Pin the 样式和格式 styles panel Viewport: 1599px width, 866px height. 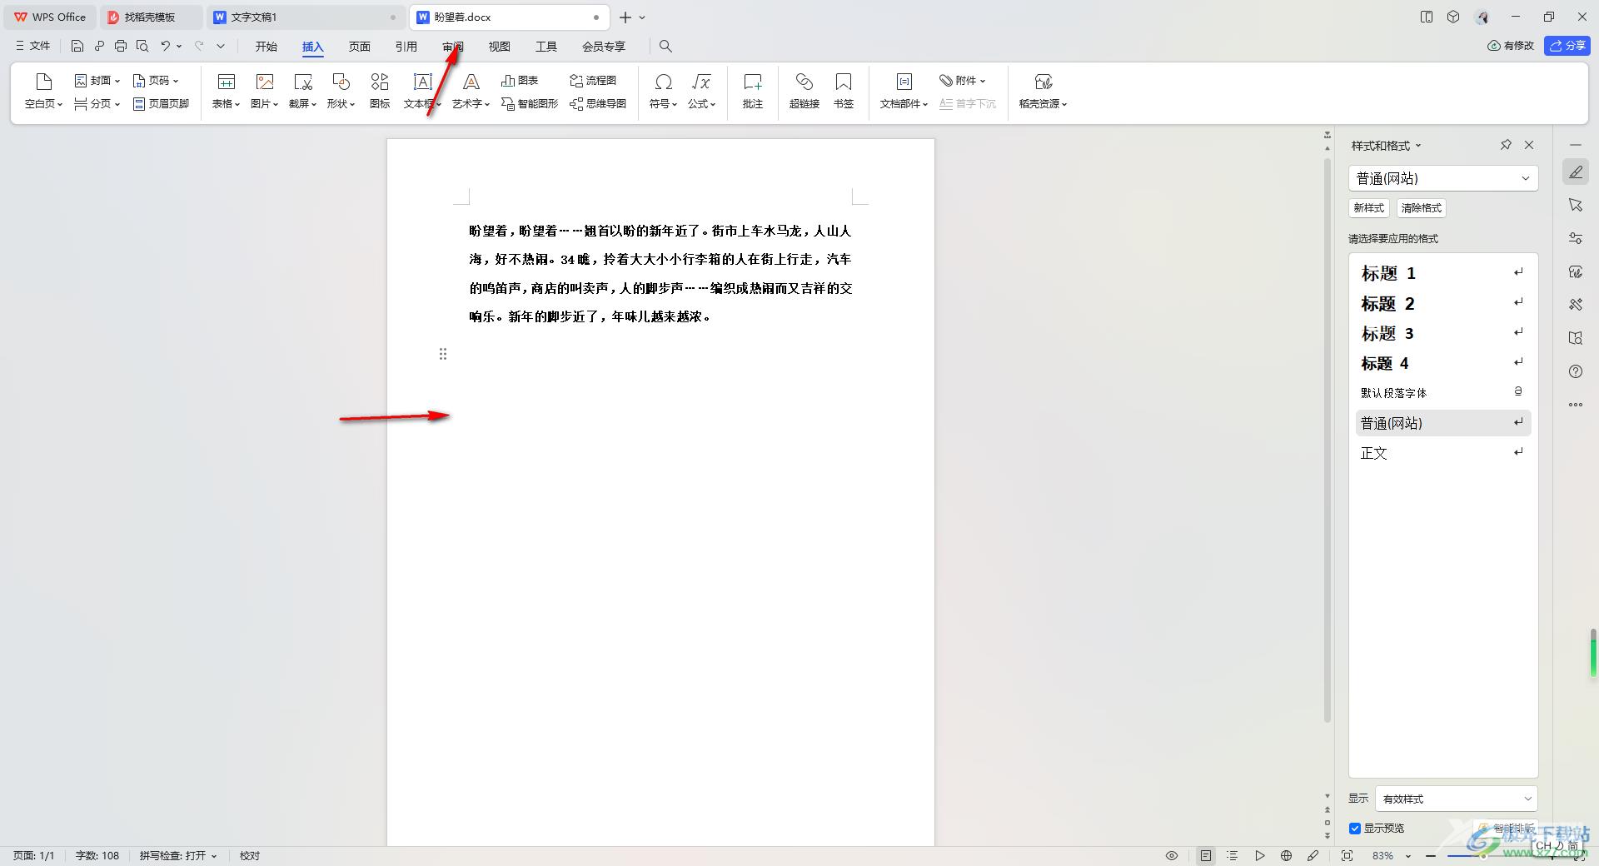[1506, 145]
